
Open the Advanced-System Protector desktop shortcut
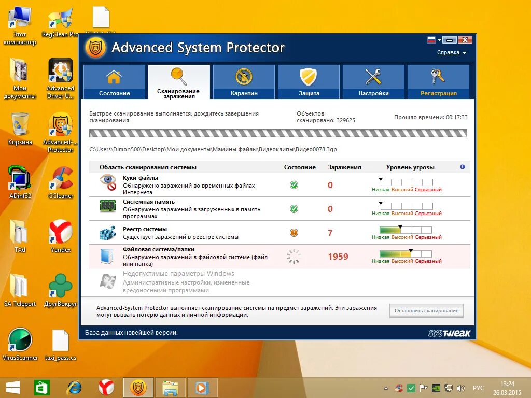(60, 132)
